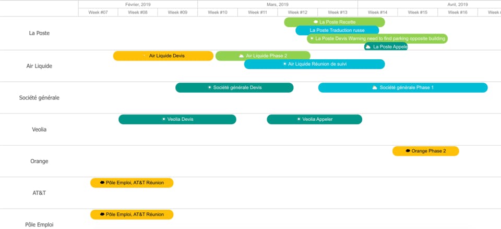Click the cloud icon in Air Liquide Phase 2

coord(242,56)
